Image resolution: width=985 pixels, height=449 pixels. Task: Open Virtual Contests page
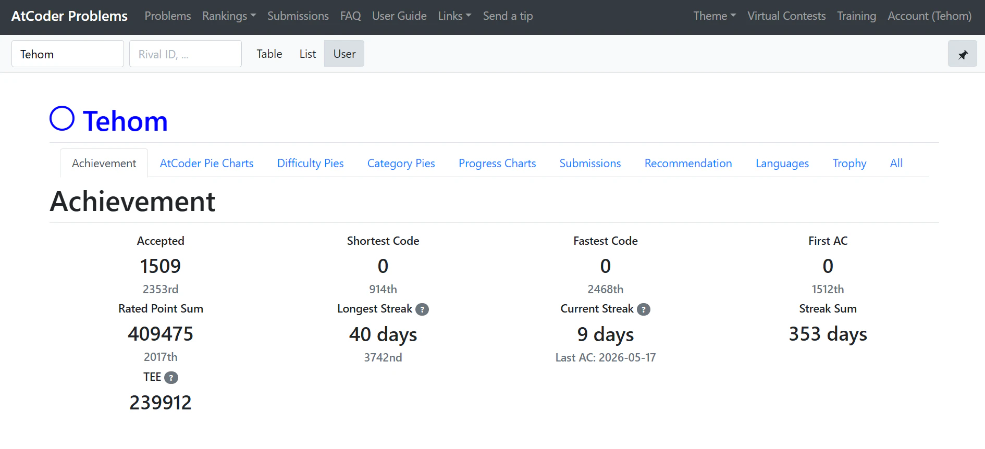pos(786,16)
